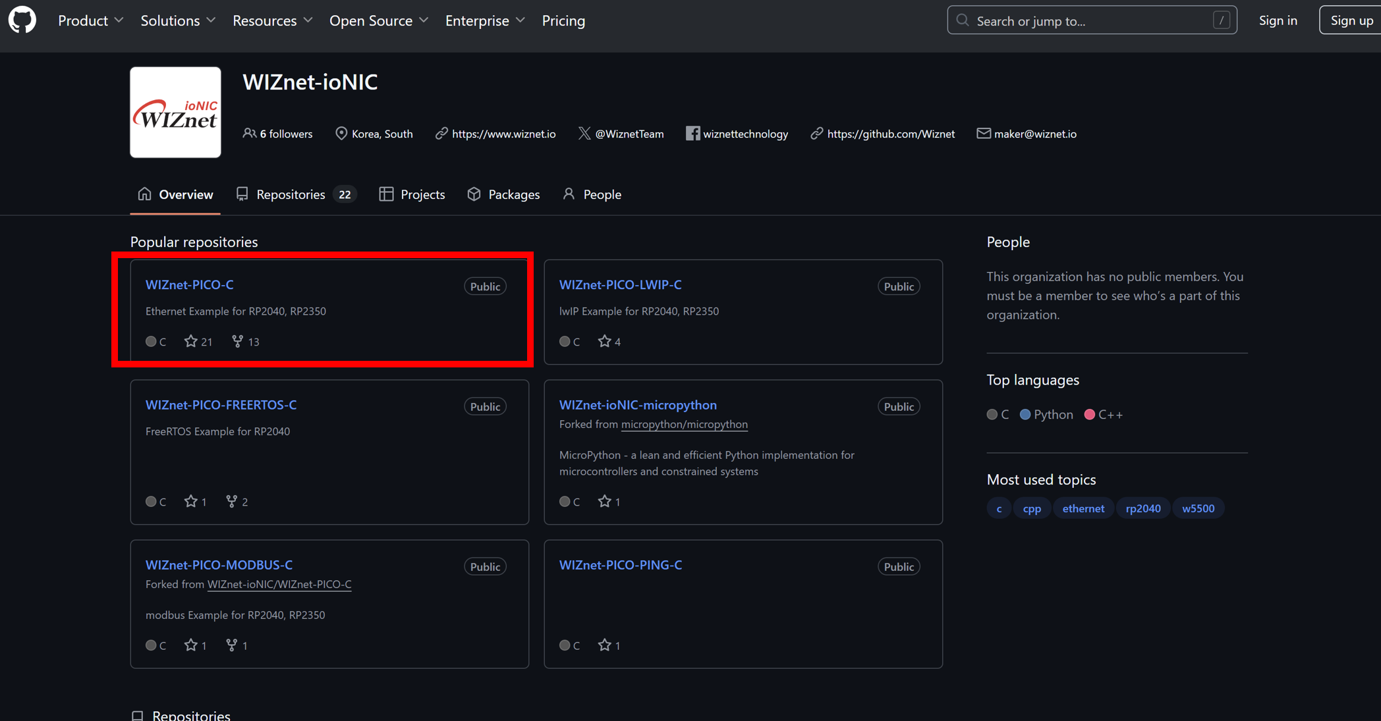Open the WIZnet-ioNIC/WIZnet-PICO-C fork source link
The width and height of the screenshot is (1381, 721).
(x=279, y=584)
